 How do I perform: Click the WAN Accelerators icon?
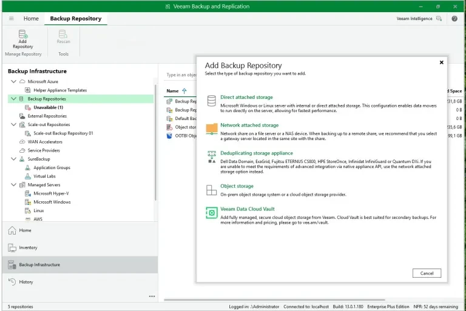pyautogui.click(x=22, y=142)
